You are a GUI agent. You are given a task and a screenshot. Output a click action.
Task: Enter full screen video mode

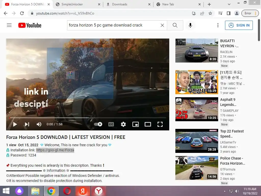click(x=160, y=124)
